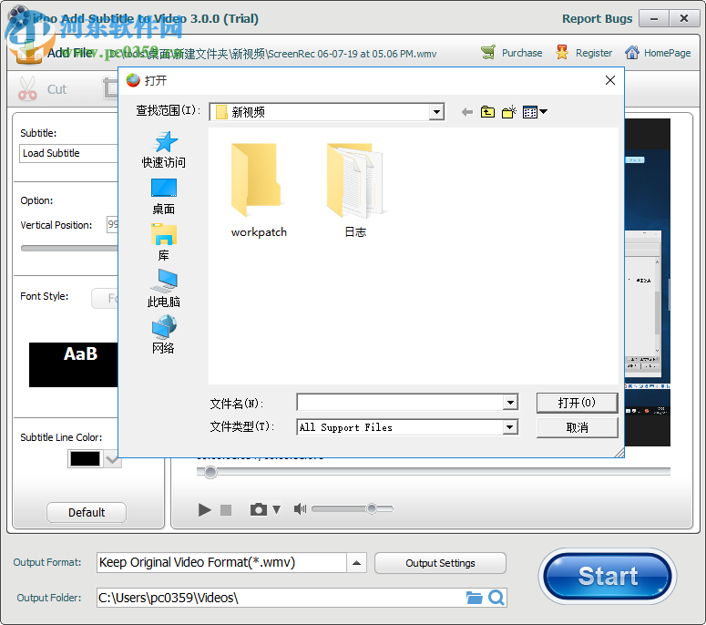This screenshot has height=625, width=706.
Task: Click Report Bugs link
Action: [x=597, y=18]
